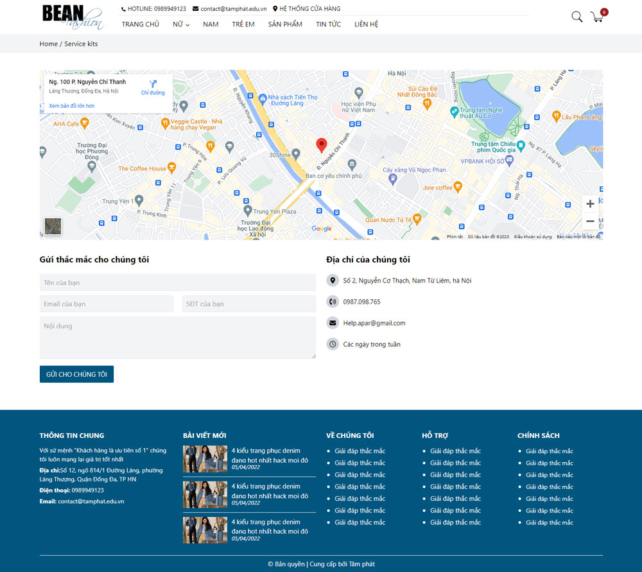
Task: Click the Nội dung message textarea
Action: tap(178, 337)
